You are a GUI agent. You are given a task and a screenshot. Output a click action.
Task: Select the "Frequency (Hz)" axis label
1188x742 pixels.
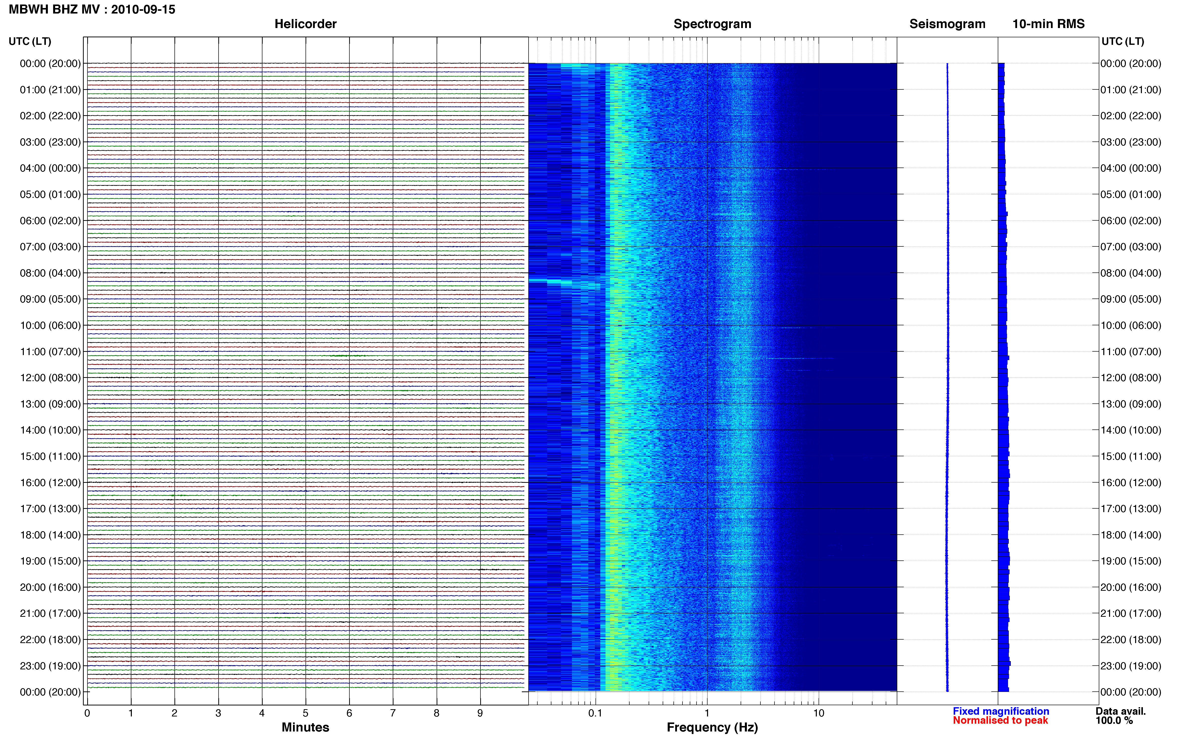click(712, 727)
